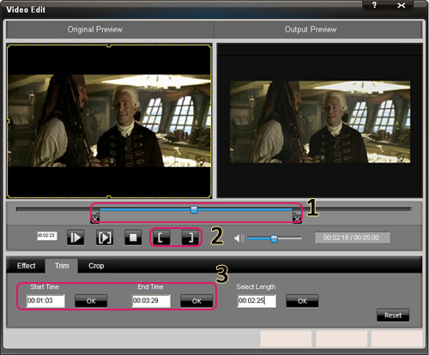The image size is (429, 355).
Task: Select the left trim scissor marker
Action: coord(95,218)
